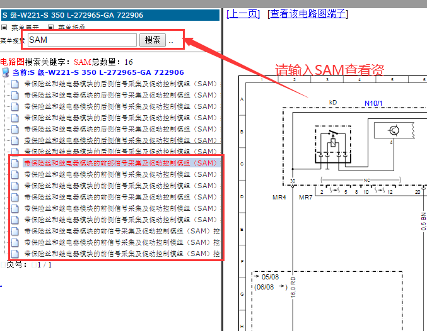Click the MR4 label in the diagram

point(279,198)
